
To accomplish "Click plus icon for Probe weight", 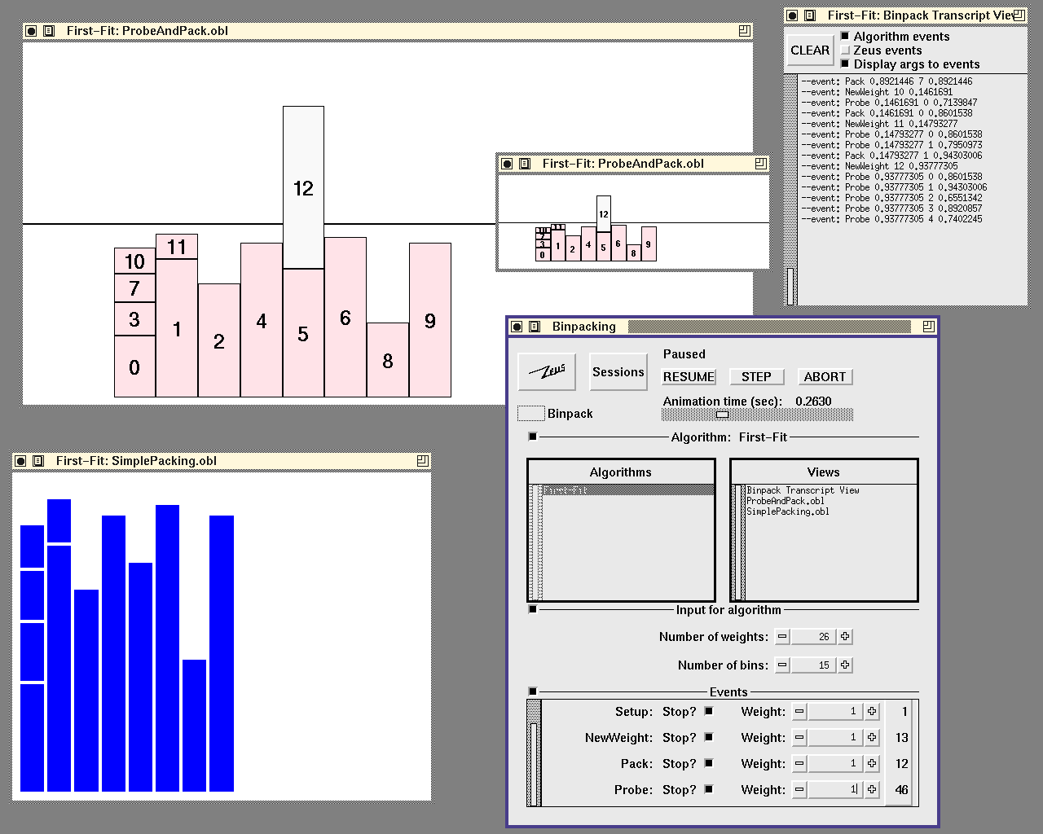I will (872, 789).
